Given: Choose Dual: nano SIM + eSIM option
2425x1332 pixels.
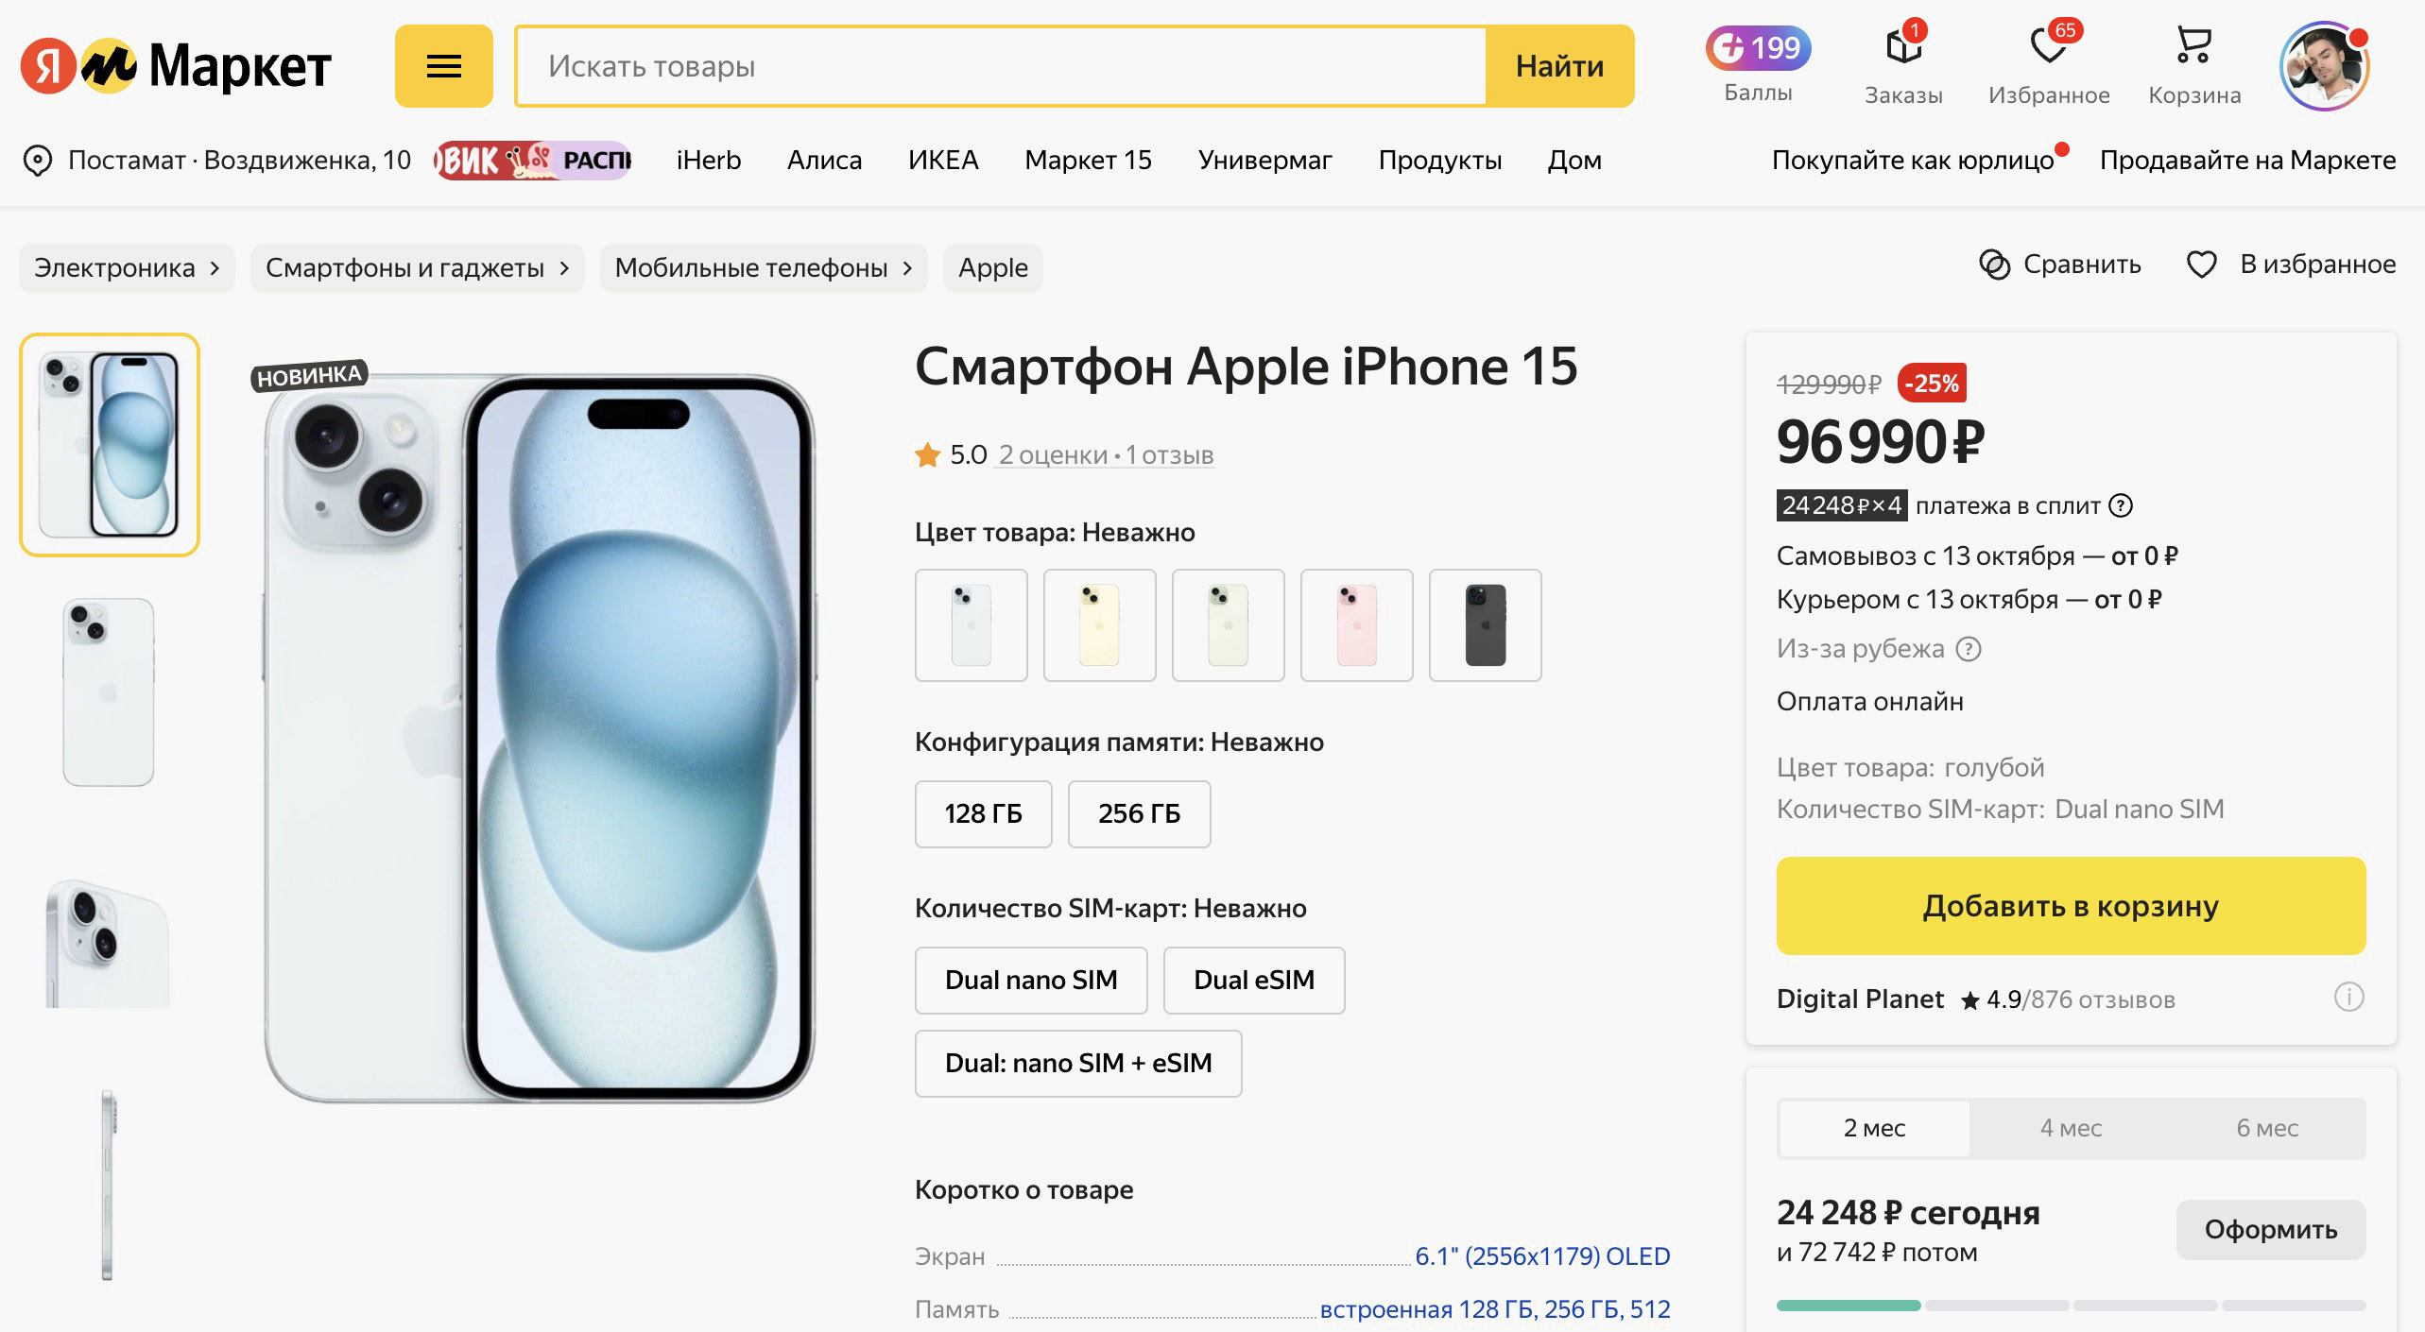Looking at the screenshot, I should pos(1077,1064).
